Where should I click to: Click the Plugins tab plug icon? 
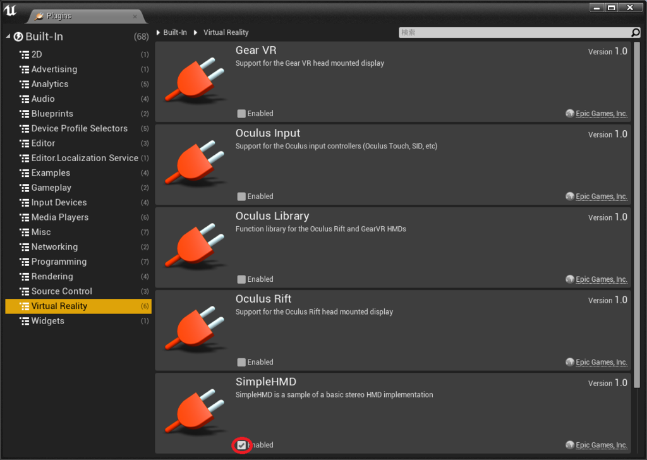click(39, 16)
